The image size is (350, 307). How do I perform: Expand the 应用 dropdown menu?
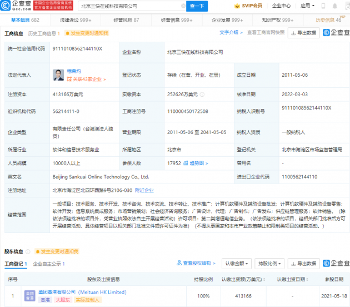[x=307, y=6]
